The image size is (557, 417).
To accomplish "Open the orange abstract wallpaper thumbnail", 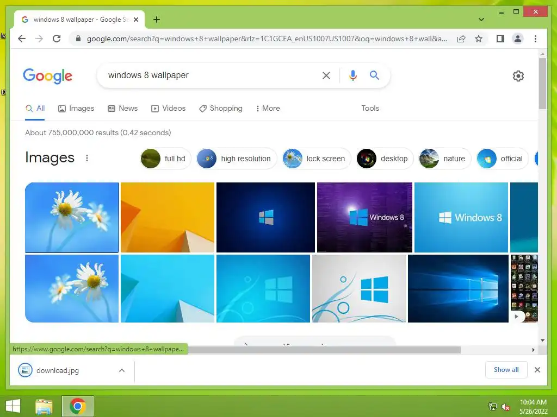I will pos(168,217).
